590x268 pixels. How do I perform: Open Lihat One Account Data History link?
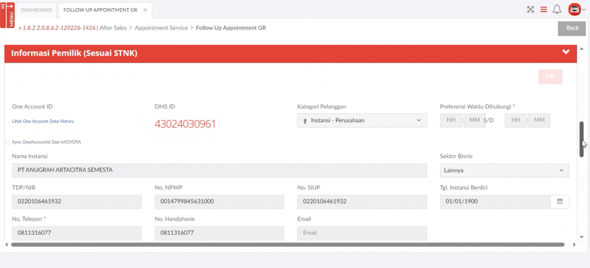tap(43, 121)
